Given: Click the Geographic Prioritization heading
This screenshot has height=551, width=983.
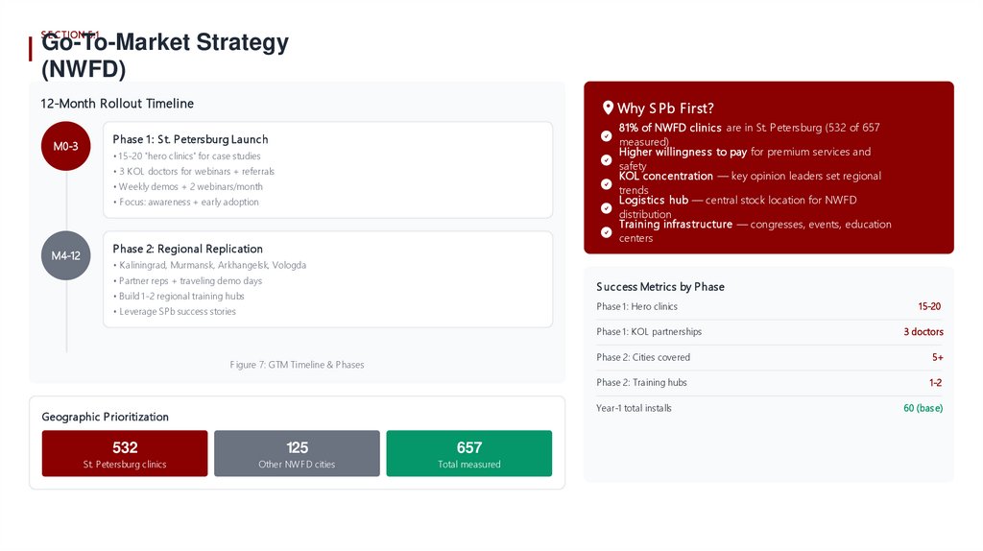Looking at the screenshot, I should point(106,417).
